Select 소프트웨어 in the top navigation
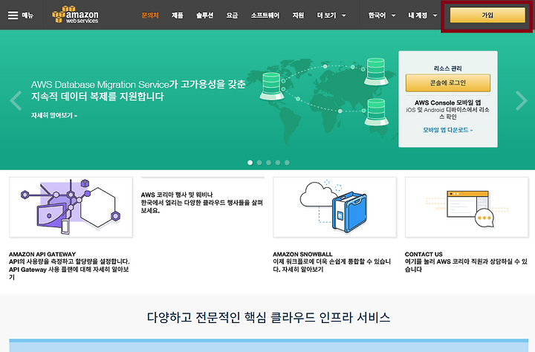This screenshot has width=535, height=352. click(x=265, y=16)
